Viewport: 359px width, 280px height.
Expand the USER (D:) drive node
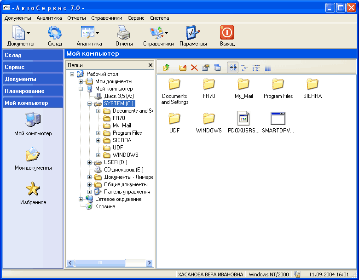pyautogui.click(x=90, y=162)
